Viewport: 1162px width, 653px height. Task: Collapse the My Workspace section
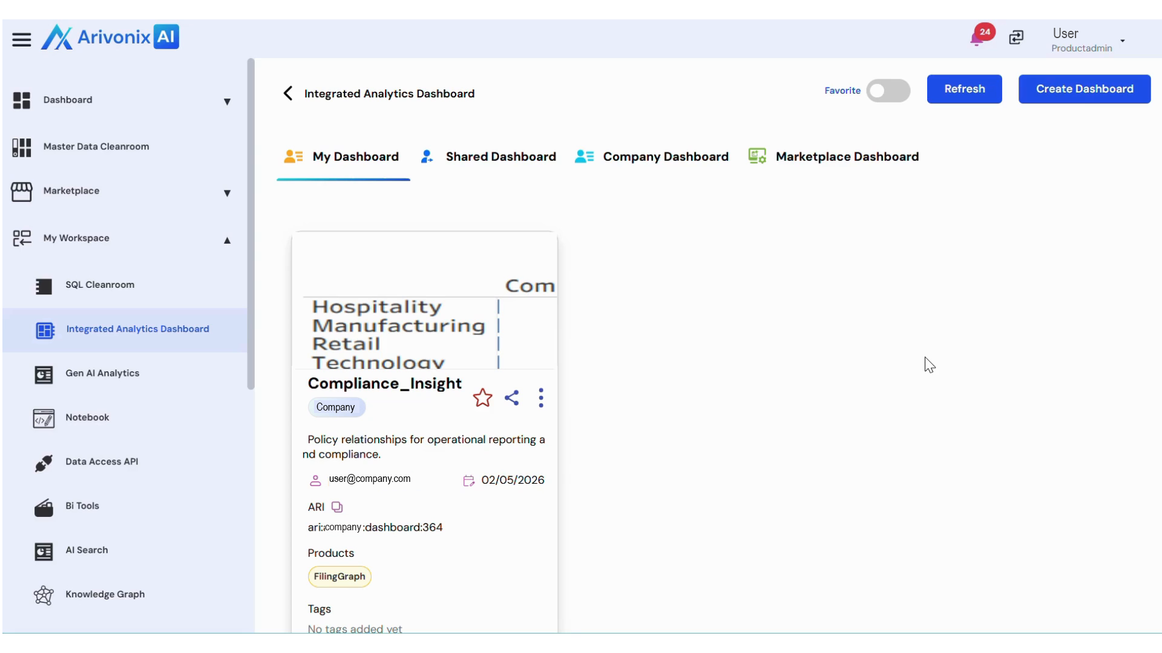click(x=227, y=241)
